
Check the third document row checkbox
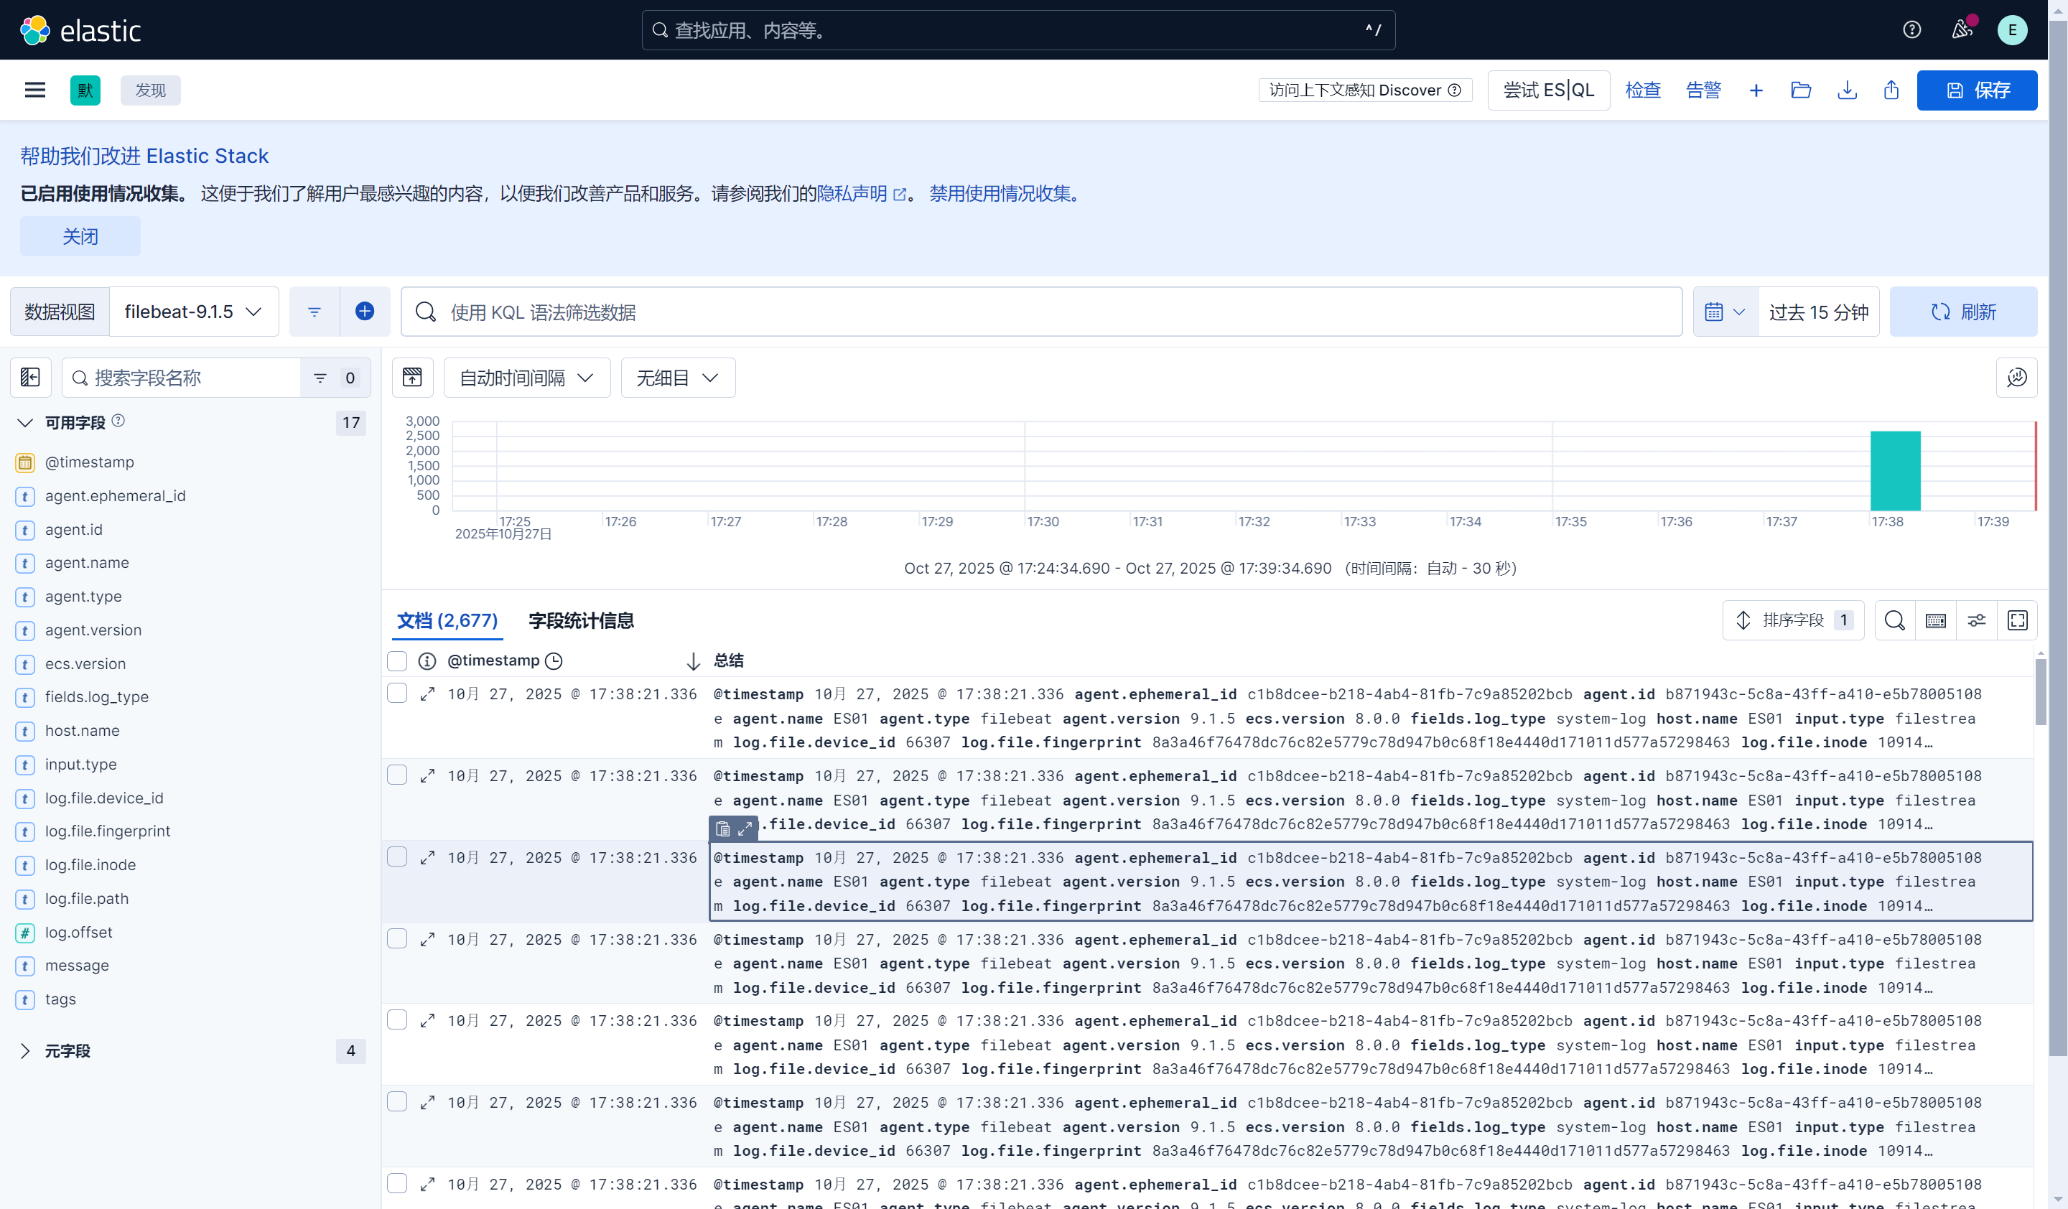[x=397, y=856]
